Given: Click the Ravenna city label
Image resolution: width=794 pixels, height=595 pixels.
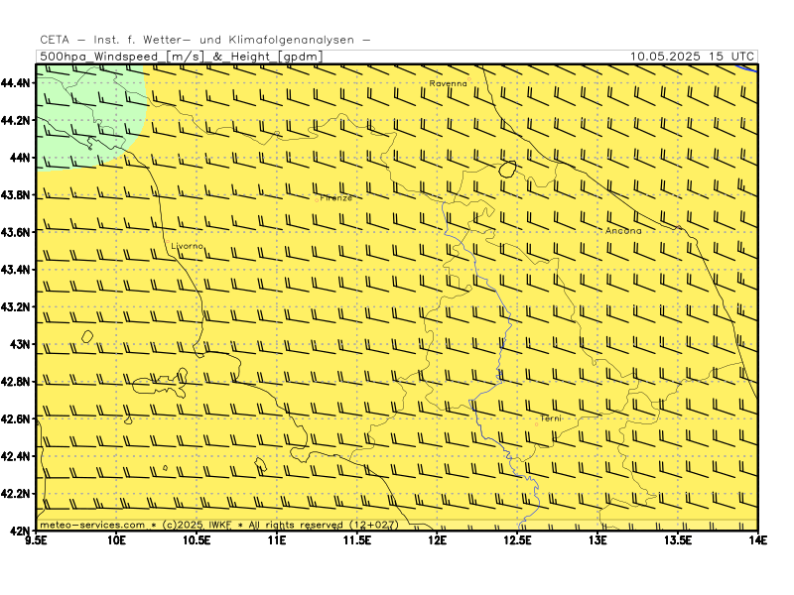Looking at the screenshot, I should pyautogui.click(x=449, y=83).
